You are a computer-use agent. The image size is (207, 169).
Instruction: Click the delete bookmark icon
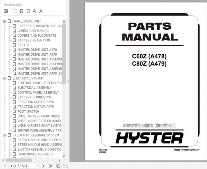click(x=15, y=11)
